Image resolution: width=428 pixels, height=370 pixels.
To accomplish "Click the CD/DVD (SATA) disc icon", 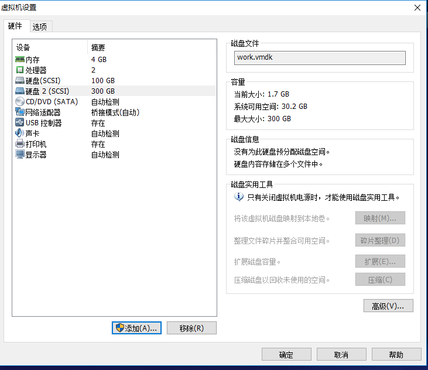I will [20, 101].
